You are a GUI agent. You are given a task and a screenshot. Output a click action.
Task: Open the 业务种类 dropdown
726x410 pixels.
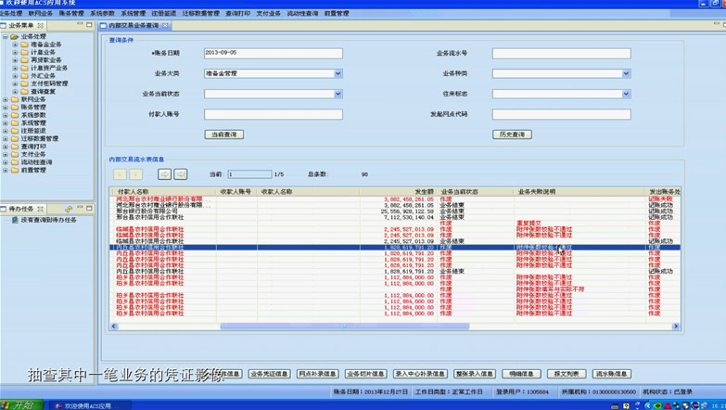click(x=626, y=73)
